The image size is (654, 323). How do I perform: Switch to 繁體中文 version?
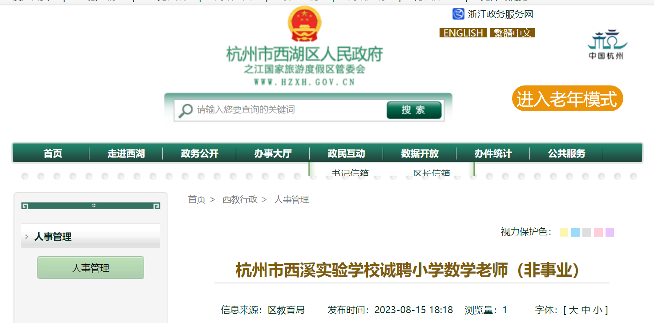click(x=513, y=33)
